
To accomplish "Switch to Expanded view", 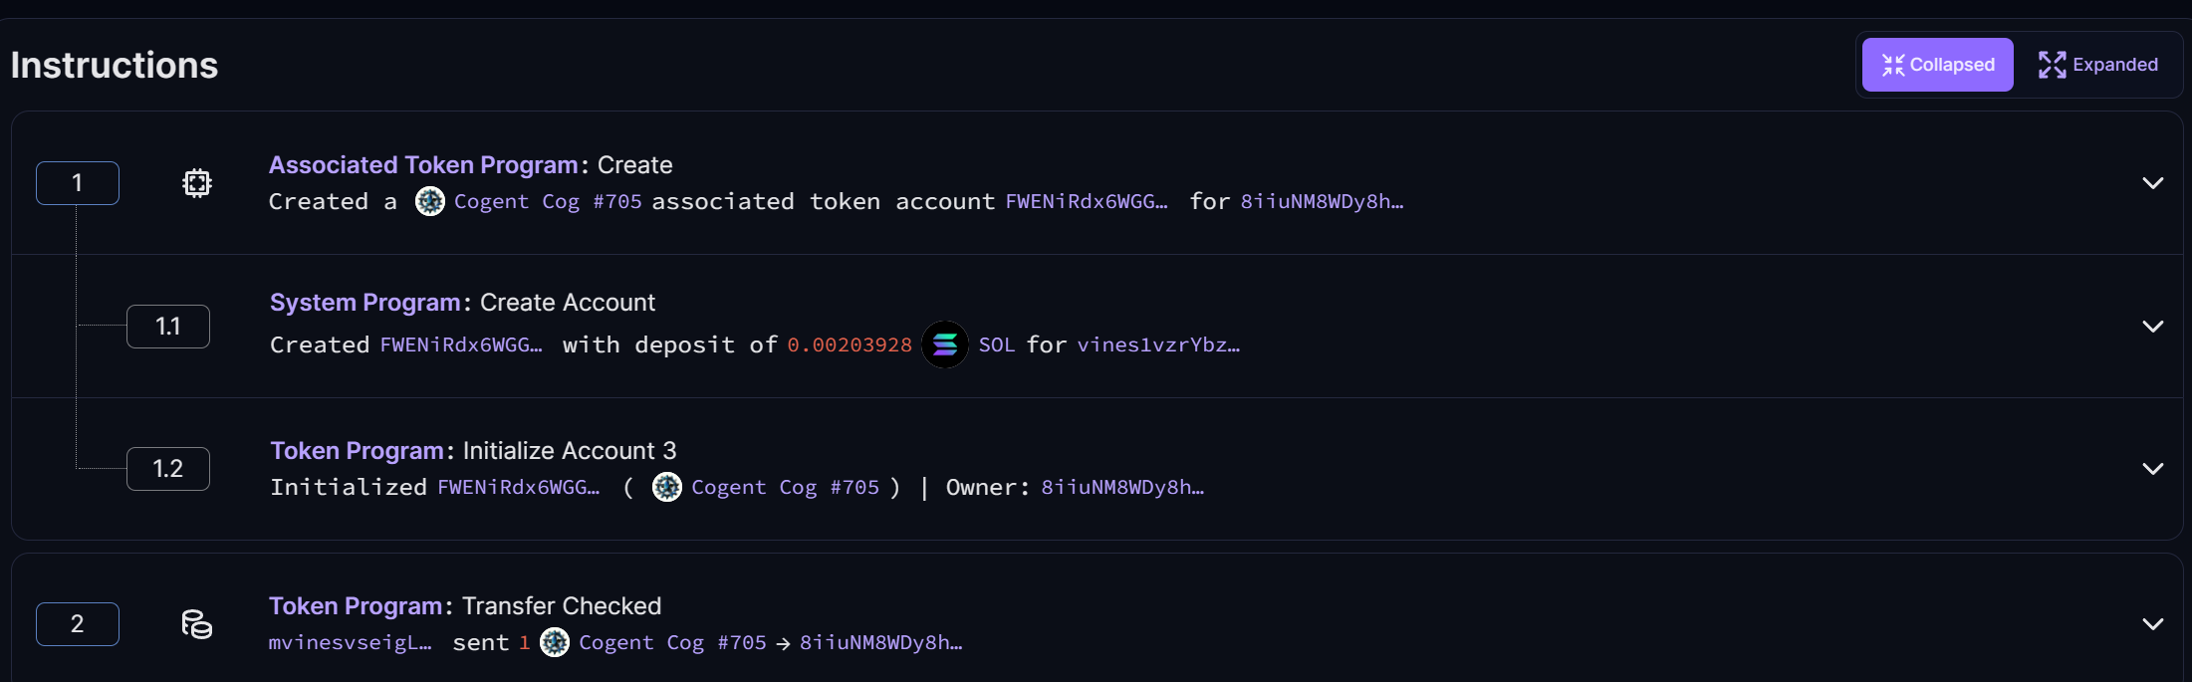I will tap(2097, 65).
